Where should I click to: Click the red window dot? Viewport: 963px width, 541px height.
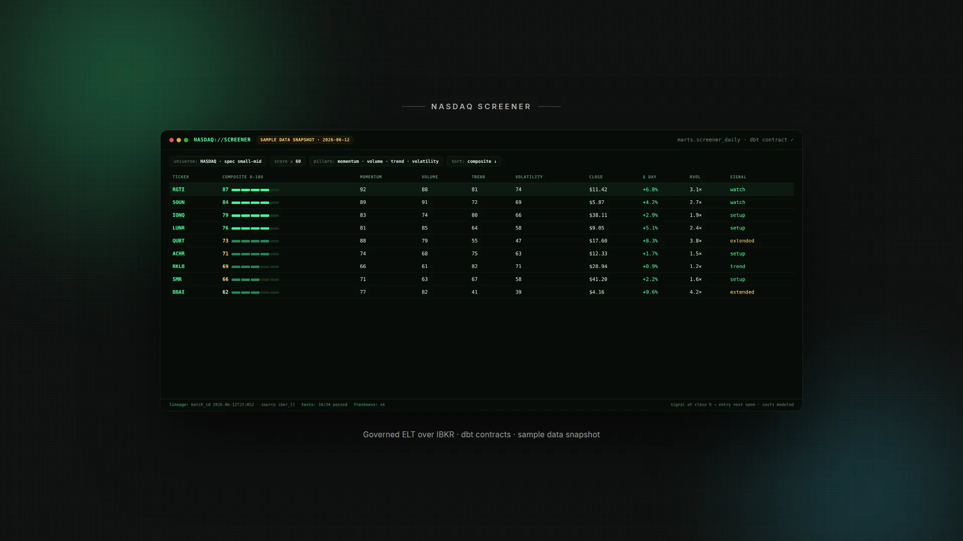tap(172, 140)
